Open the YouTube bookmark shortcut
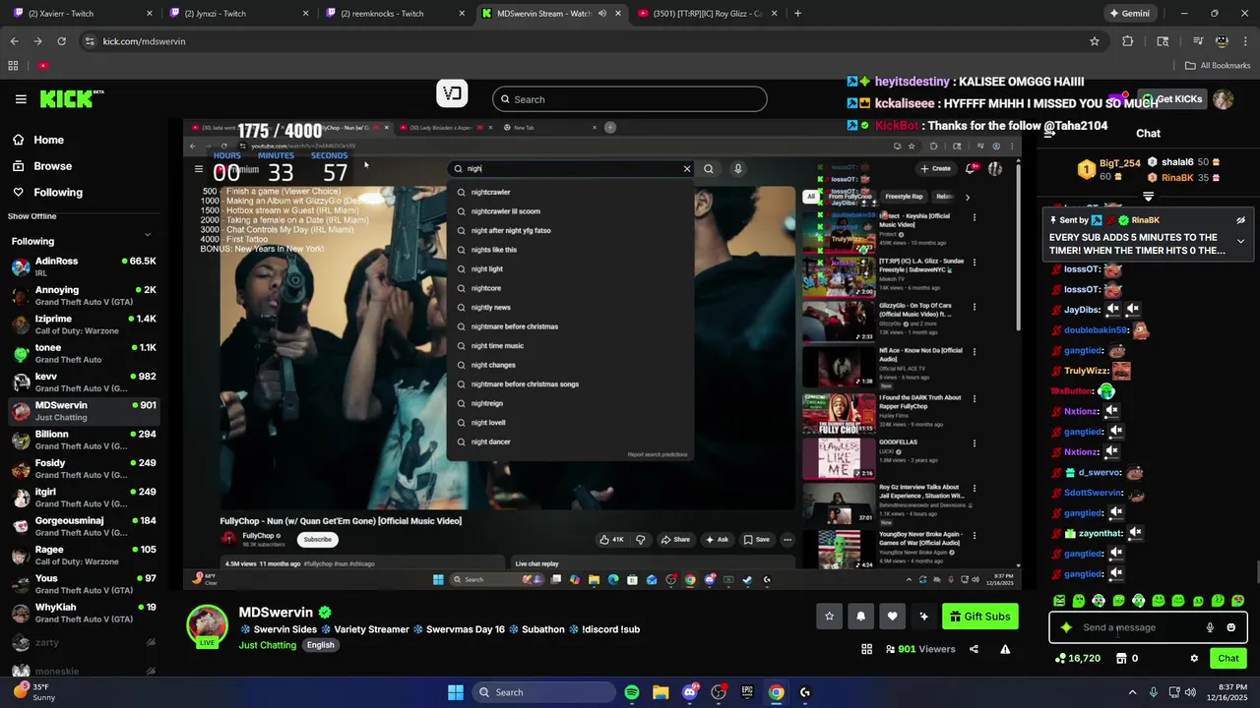Image resolution: width=1260 pixels, height=708 pixels. tap(43, 66)
